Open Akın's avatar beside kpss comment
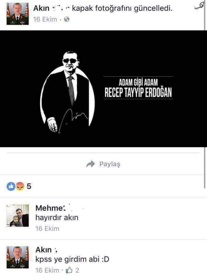This screenshot has height=280, width=207. [x=18, y=257]
